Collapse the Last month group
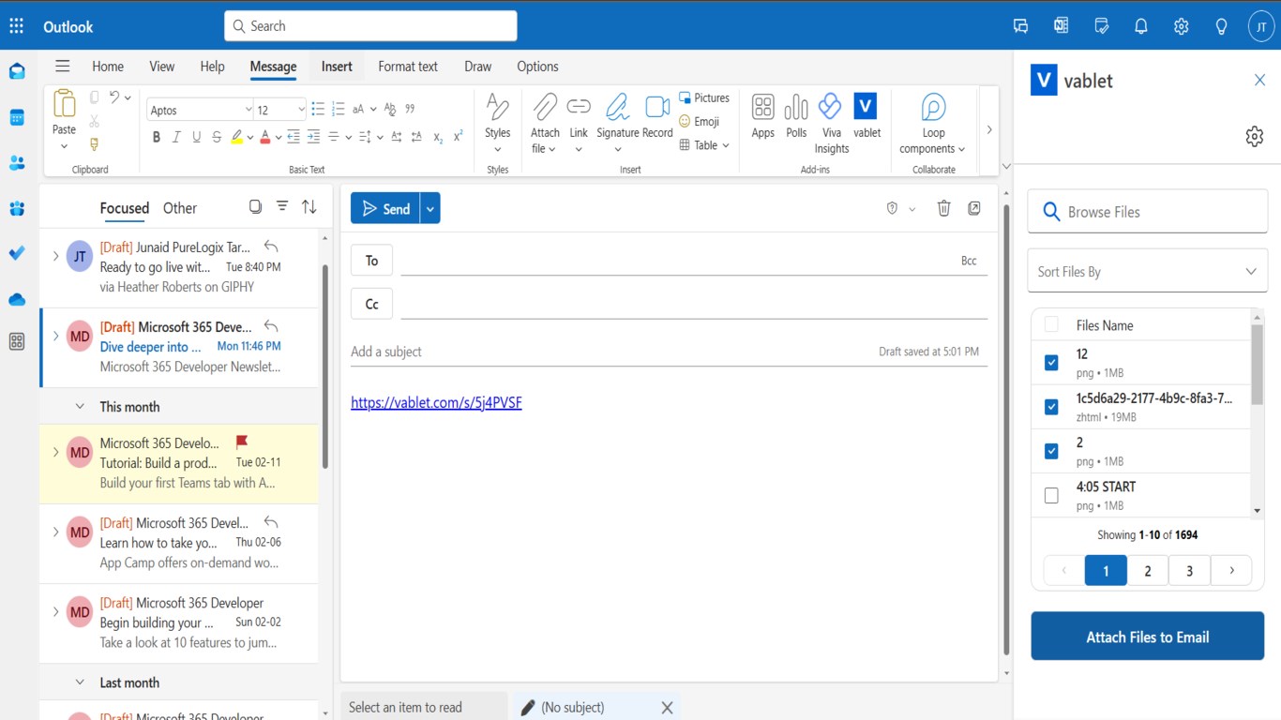 pos(80,682)
